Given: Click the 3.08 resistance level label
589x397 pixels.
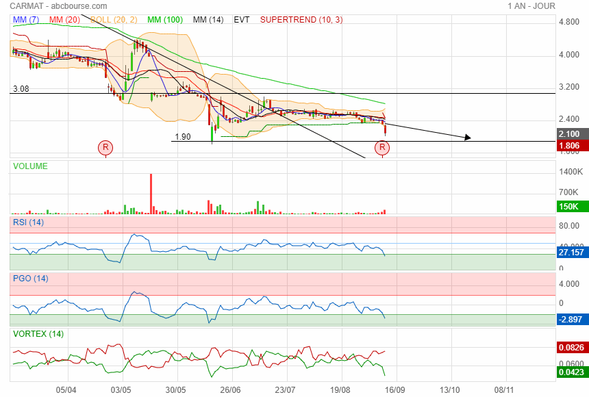Looking at the screenshot, I should click(21, 89).
